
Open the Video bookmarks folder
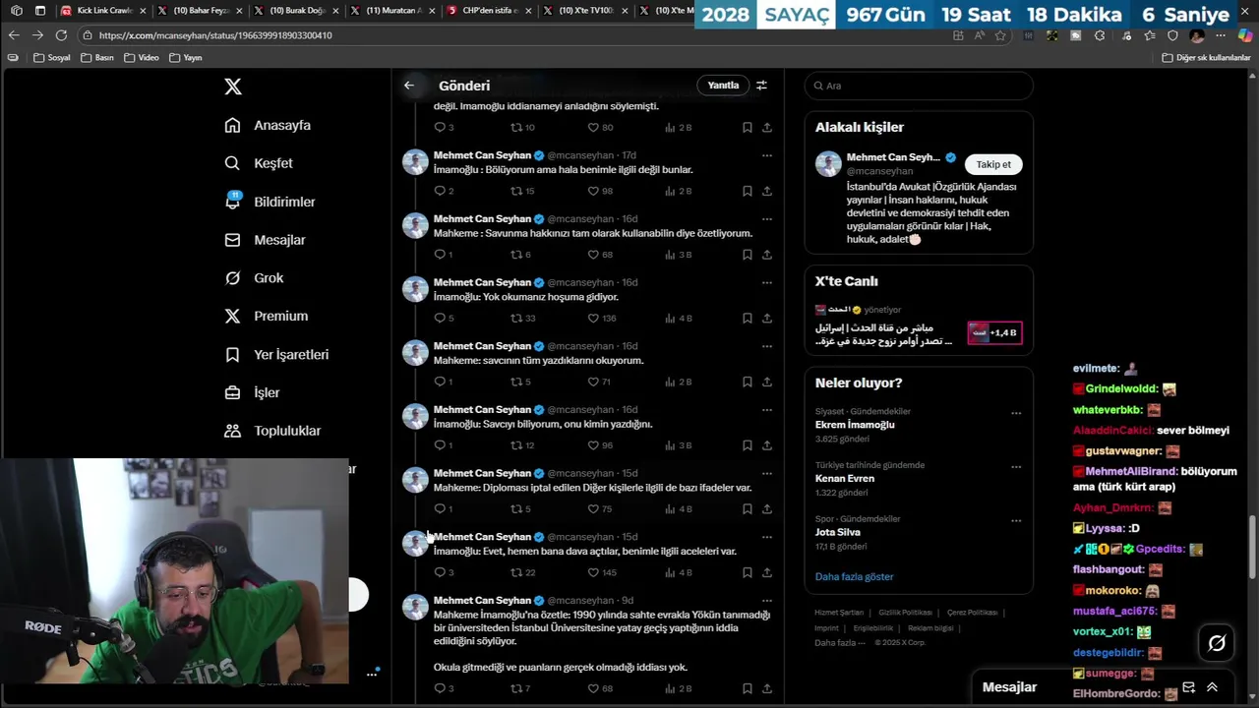click(142, 57)
